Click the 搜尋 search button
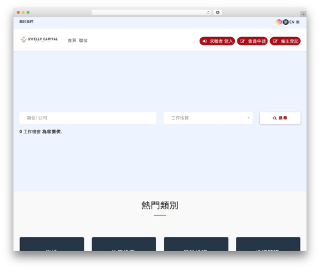 coord(280,118)
